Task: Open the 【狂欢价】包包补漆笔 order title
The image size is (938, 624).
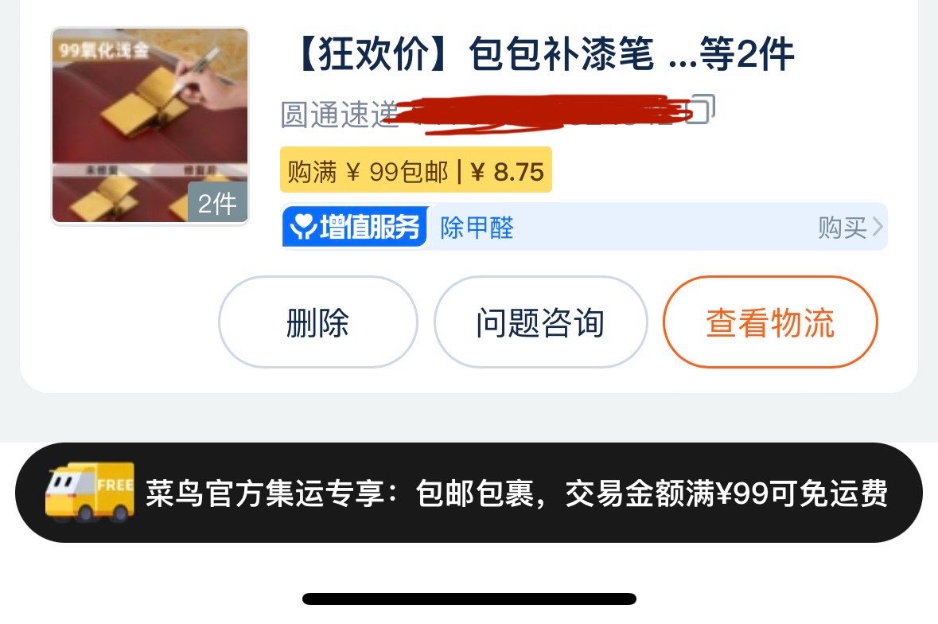Action: [x=543, y=54]
